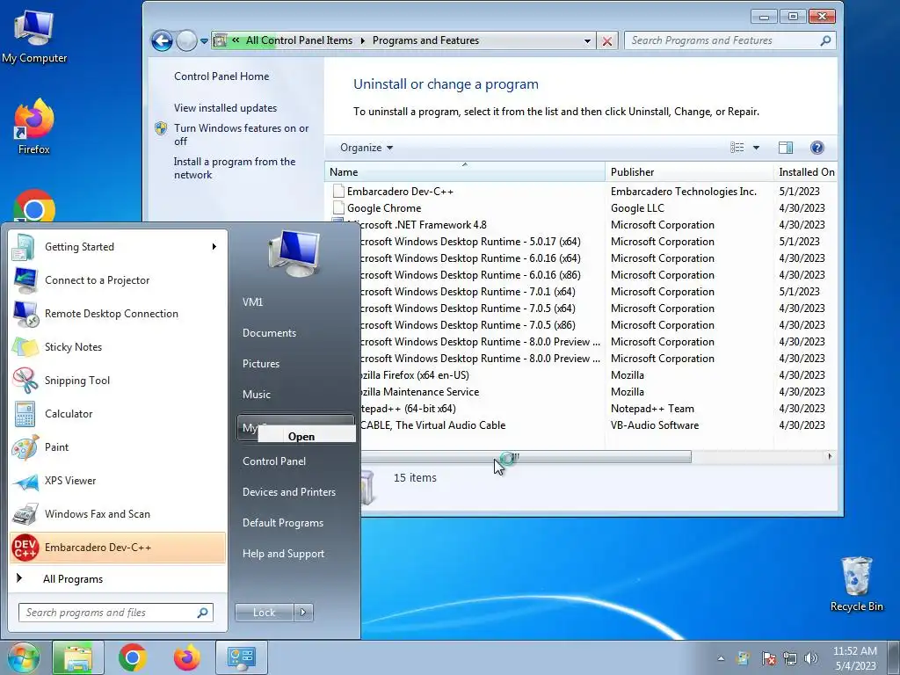Open Action Center flag tray icon
900x675 pixels.
(768, 657)
